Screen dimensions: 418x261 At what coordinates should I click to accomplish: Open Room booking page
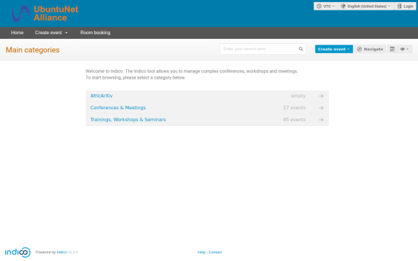(x=95, y=33)
